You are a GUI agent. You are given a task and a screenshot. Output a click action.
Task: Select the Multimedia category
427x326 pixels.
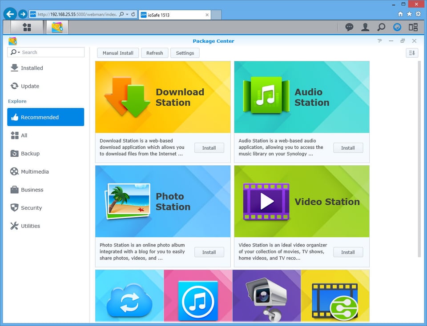[46, 171]
